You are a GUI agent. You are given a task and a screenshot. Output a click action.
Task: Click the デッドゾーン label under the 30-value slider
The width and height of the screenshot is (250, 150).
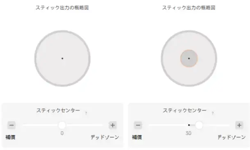pyautogui.click(x=232, y=137)
